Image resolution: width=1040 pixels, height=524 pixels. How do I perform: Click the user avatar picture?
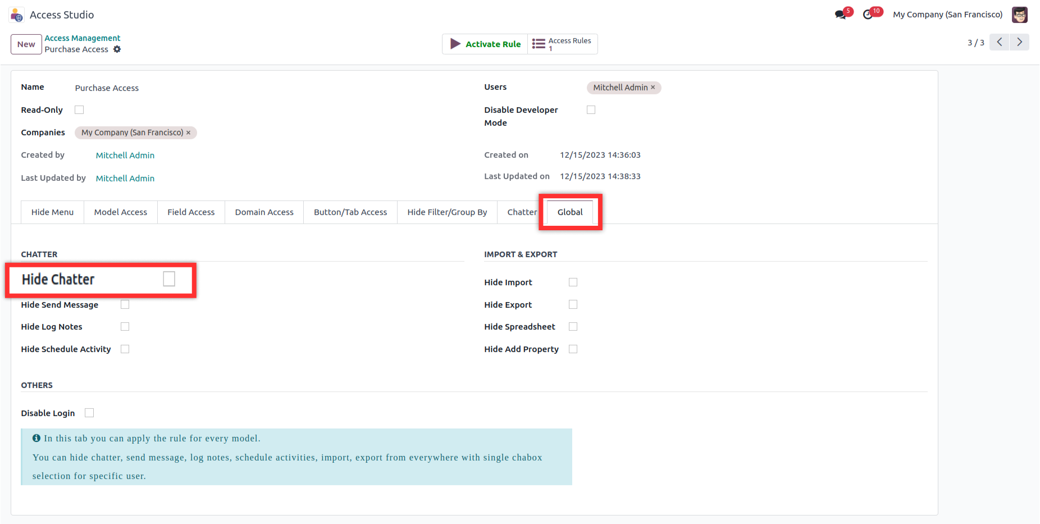point(1019,15)
